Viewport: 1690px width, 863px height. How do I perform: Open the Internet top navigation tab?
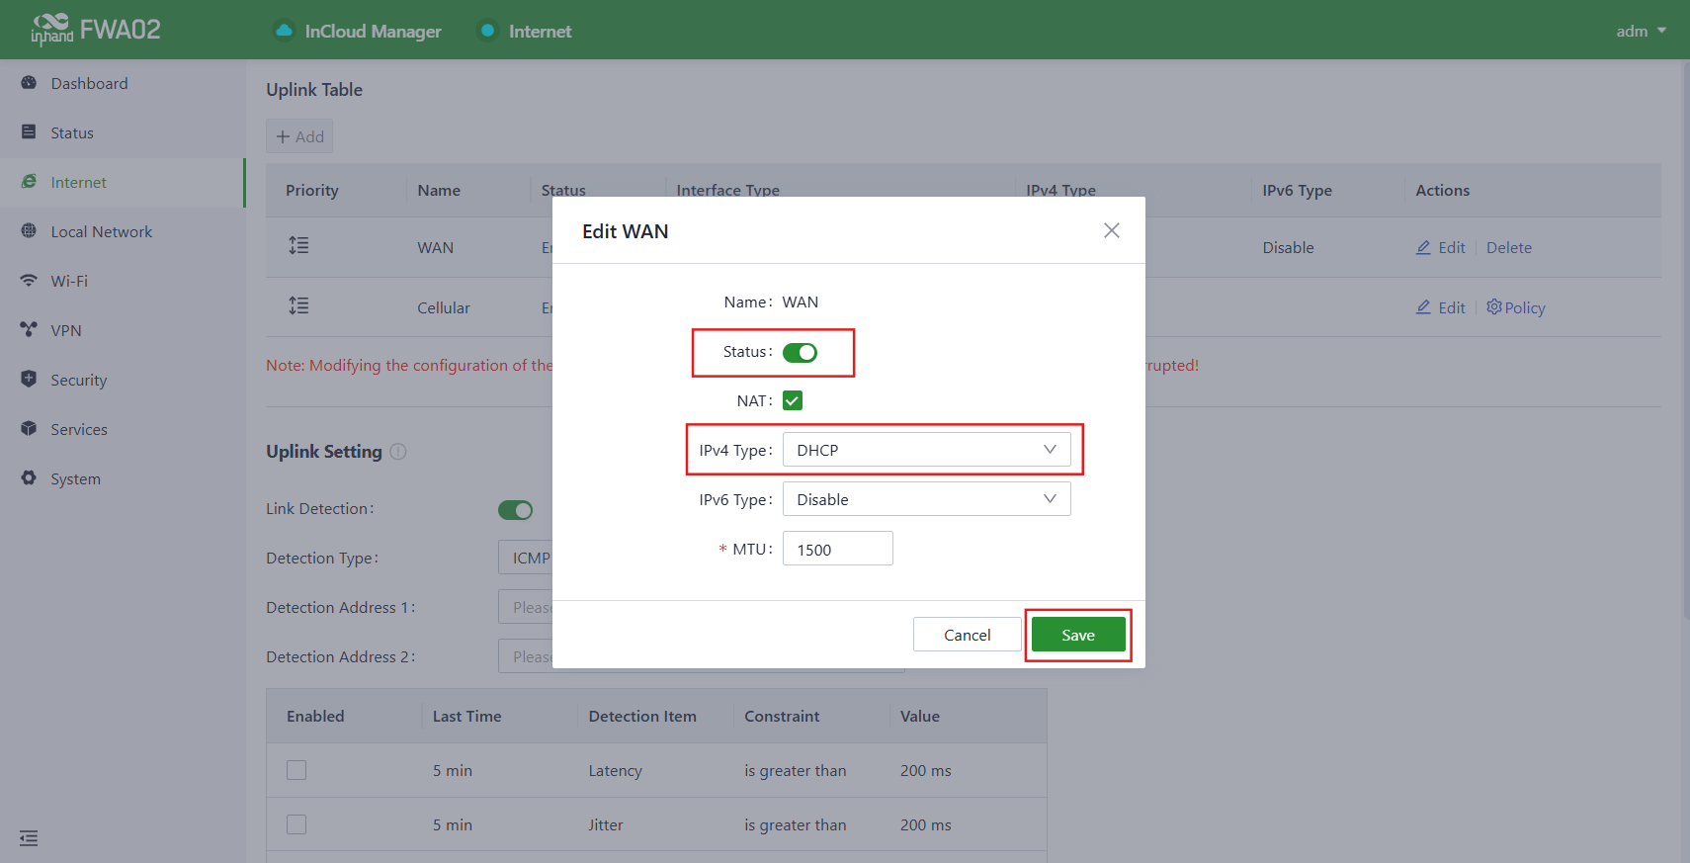[x=526, y=31]
